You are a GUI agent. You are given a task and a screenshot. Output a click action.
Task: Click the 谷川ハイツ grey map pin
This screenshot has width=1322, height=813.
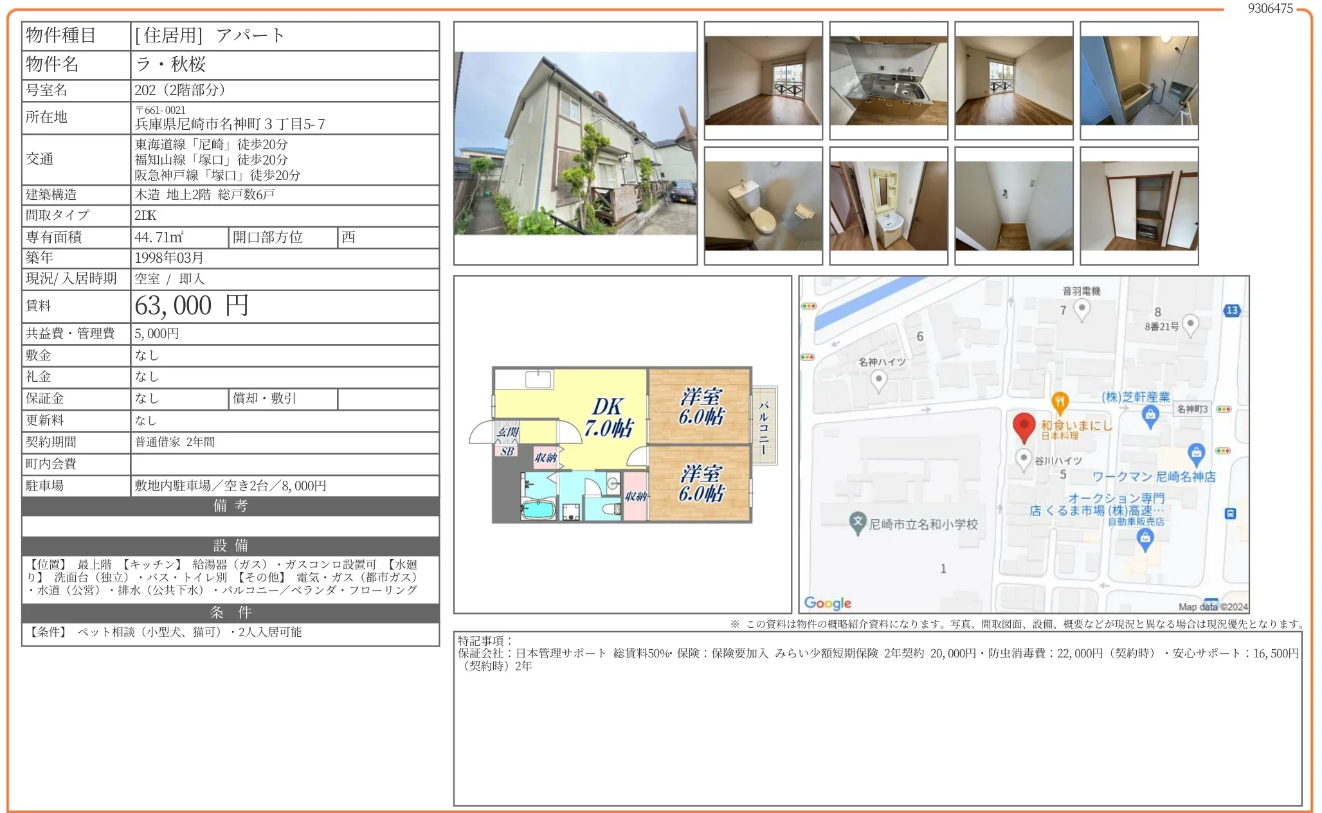point(1023,459)
